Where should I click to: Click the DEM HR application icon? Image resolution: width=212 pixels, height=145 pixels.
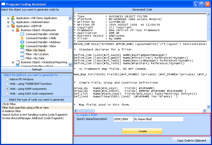tap(13, 26)
